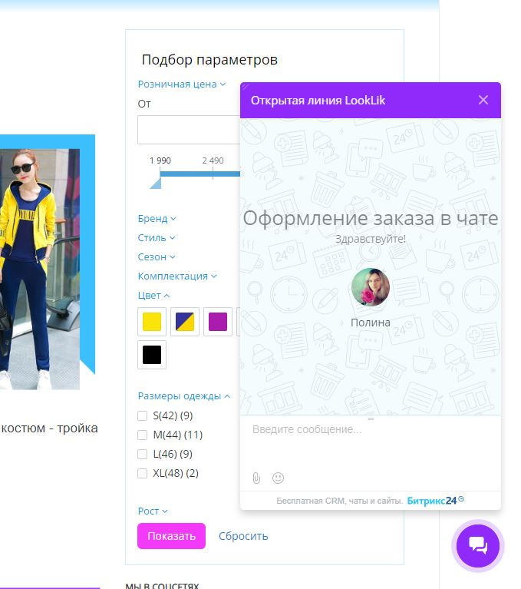Close the LookLik chat window
The width and height of the screenshot is (521, 589).
[x=483, y=100]
